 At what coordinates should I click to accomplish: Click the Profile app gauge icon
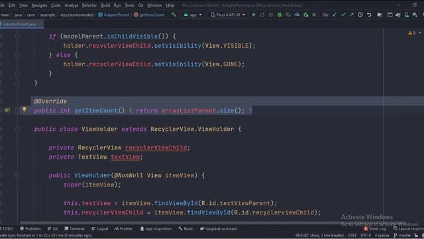297,15
